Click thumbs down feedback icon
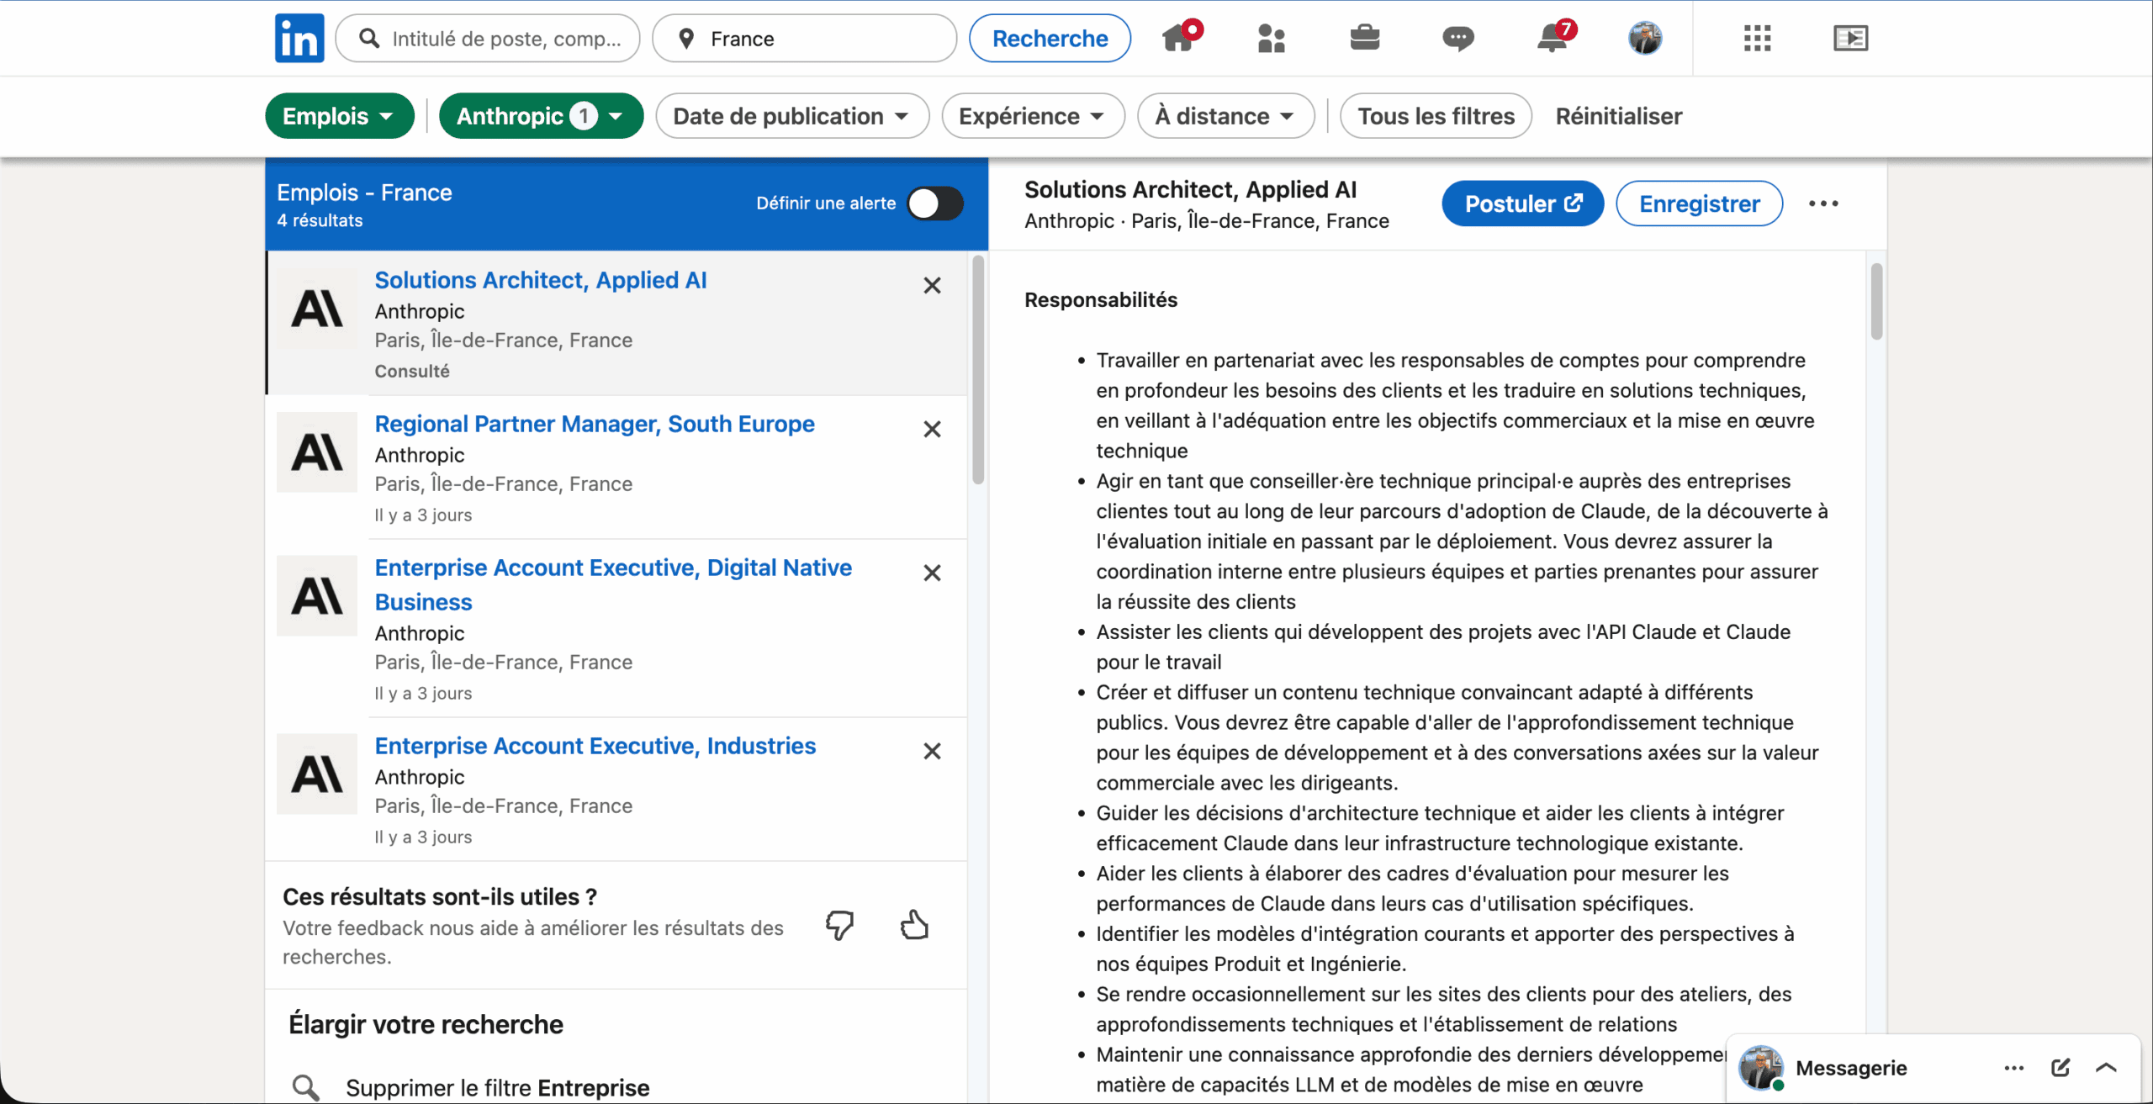The height and width of the screenshot is (1104, 2153). 839,925
